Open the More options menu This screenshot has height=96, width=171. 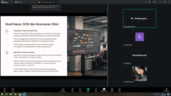click(x=119, y=90)
